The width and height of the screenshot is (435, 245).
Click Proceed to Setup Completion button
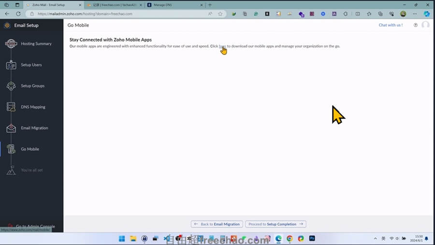275,224
